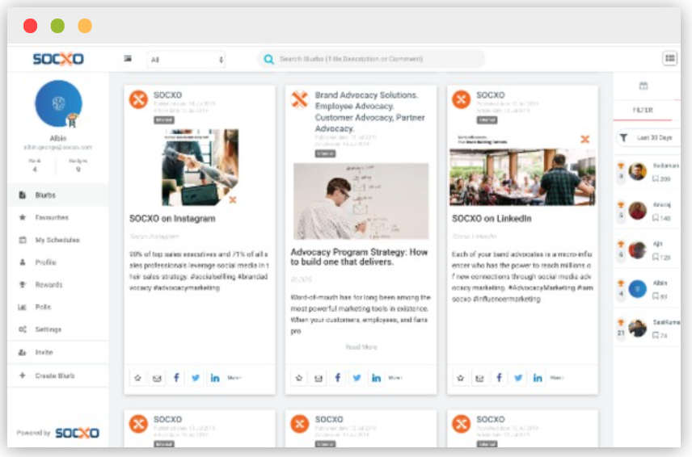Click the Albin profile avatar

pos(58,103)
